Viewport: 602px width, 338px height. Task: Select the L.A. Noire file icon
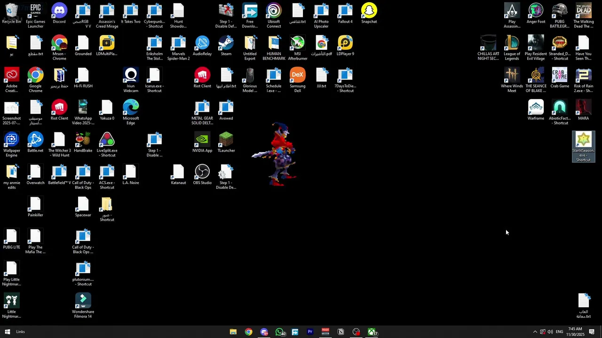click(x=131, y=175)
